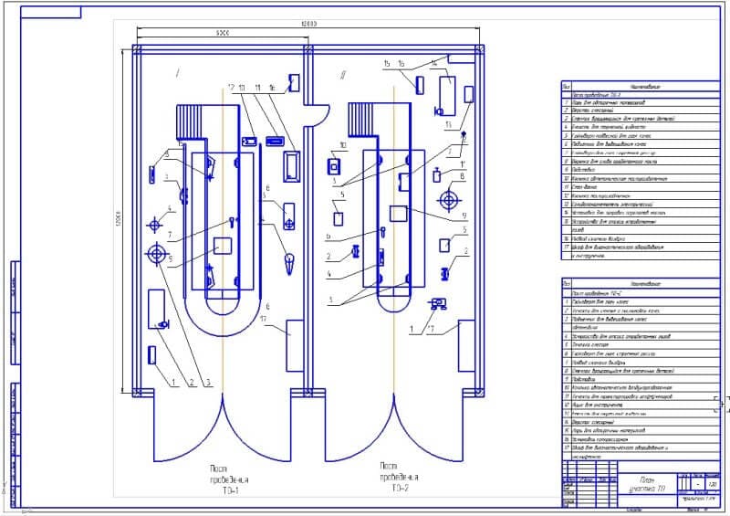The width and height of the screenshot is (730, 516).
Task: Select the concentric circle symbol labeled 8
Action: tap(450, 198)
